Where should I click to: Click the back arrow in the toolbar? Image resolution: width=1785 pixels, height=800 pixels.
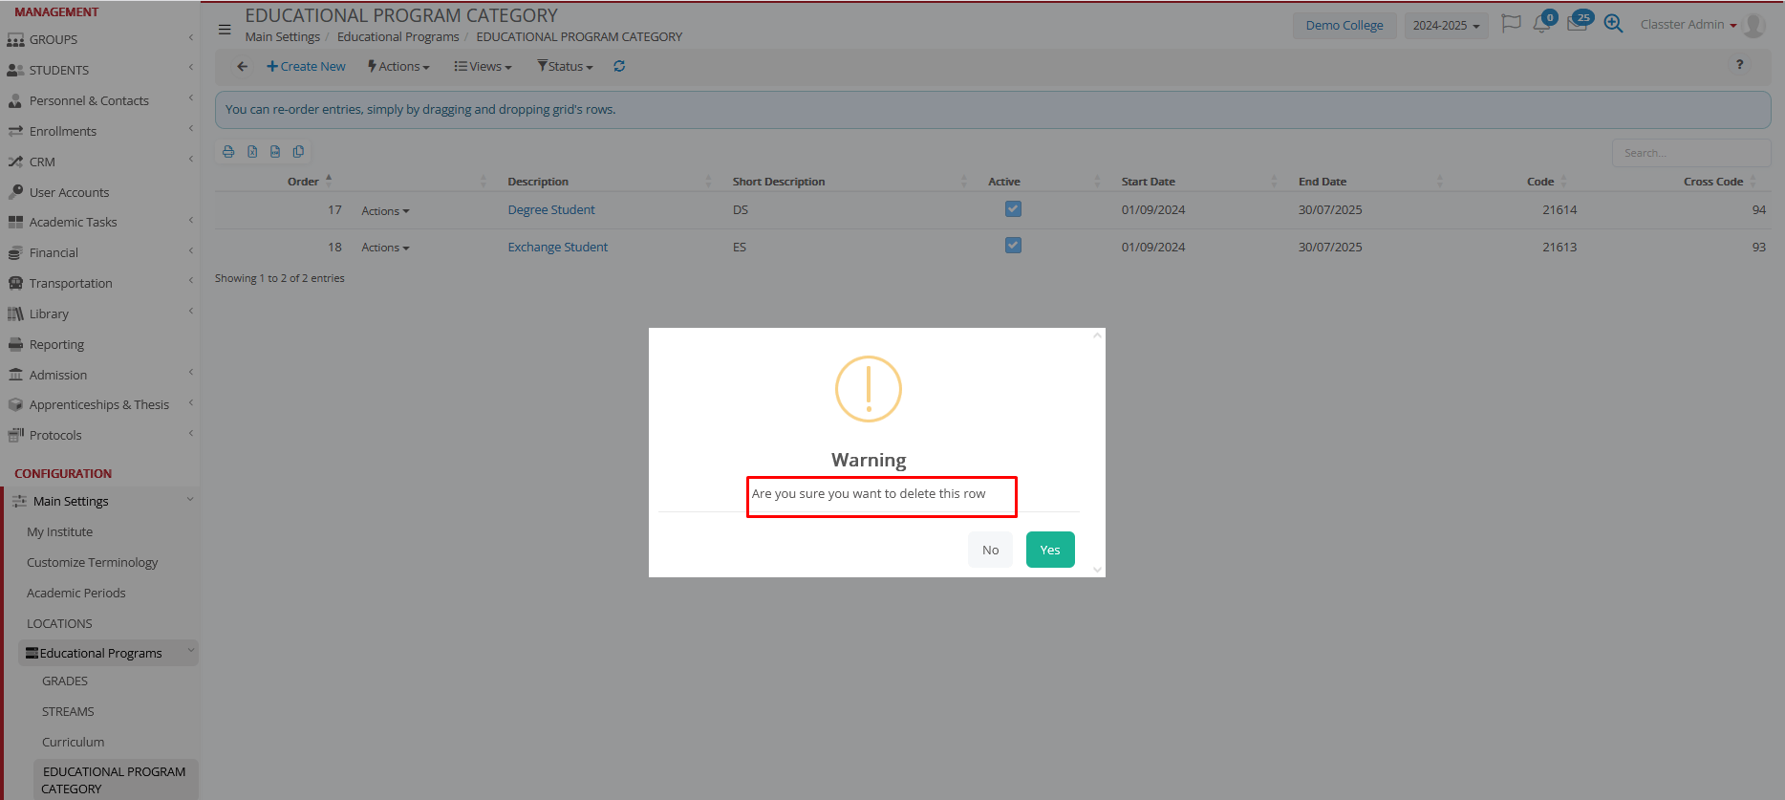point(242,66)
